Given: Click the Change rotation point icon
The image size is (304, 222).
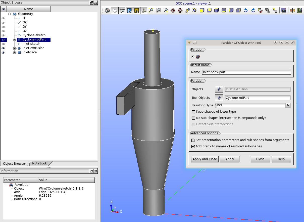Looking at the screenshot, I should point(187,11).
